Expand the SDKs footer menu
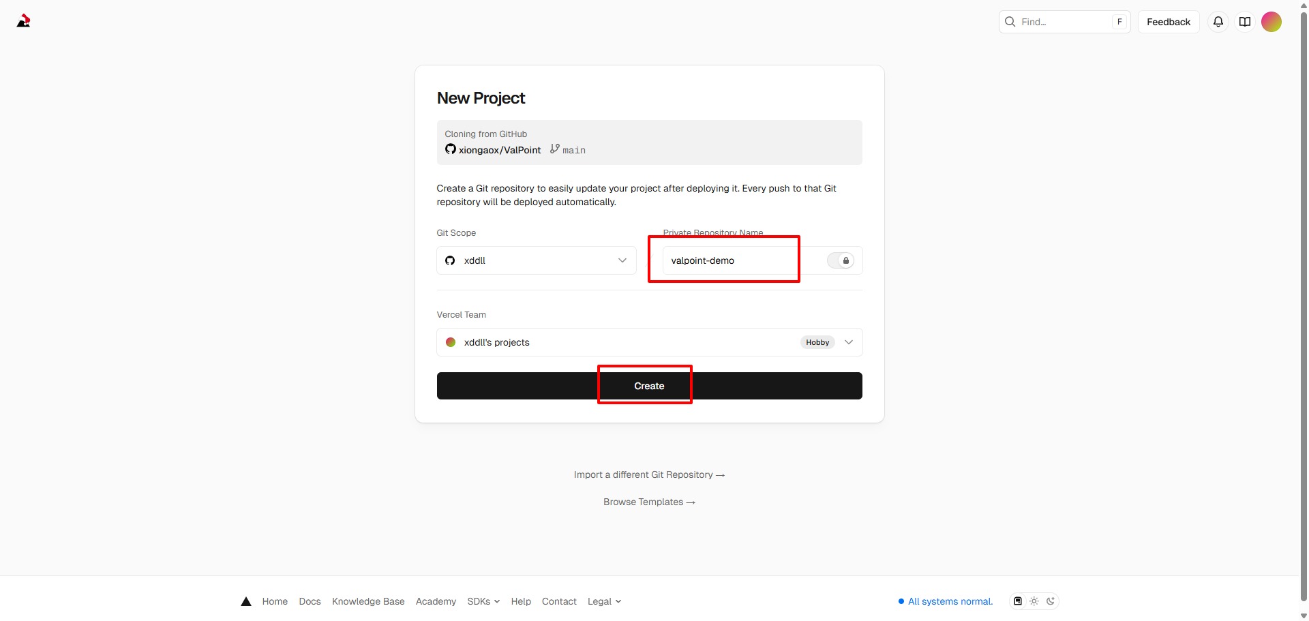 click(x=483, y=601)
